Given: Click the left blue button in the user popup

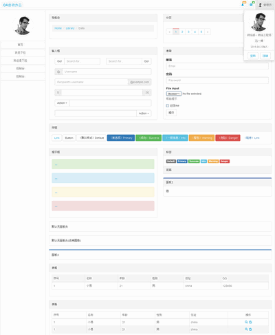Looking at the screenshot, I should click(253, 56).
